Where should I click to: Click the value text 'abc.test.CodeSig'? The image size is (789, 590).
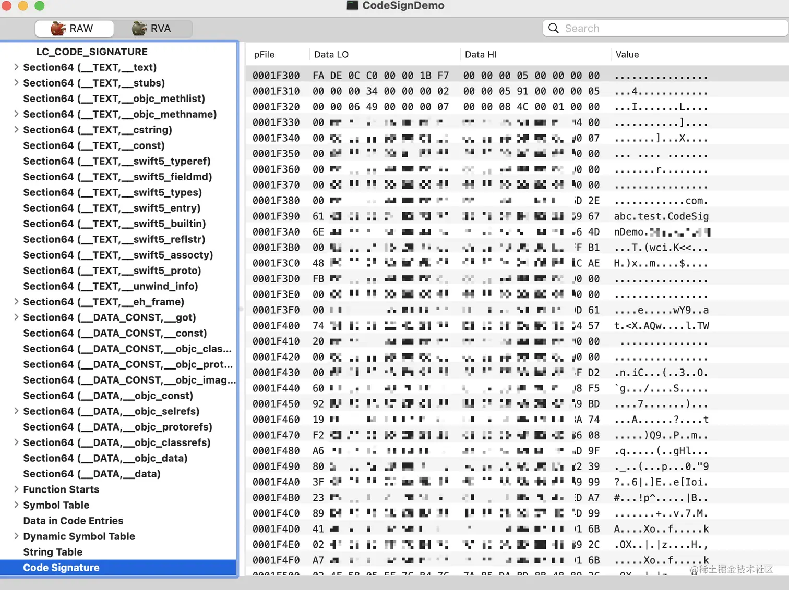[661, 216]
